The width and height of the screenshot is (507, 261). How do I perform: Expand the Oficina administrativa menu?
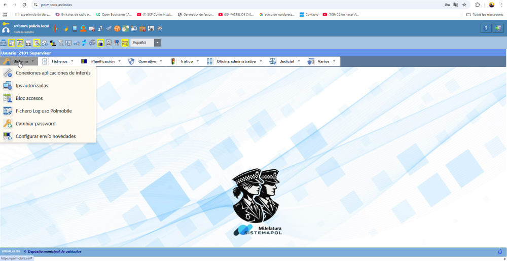pyautogui.click(x=236, y=61)
